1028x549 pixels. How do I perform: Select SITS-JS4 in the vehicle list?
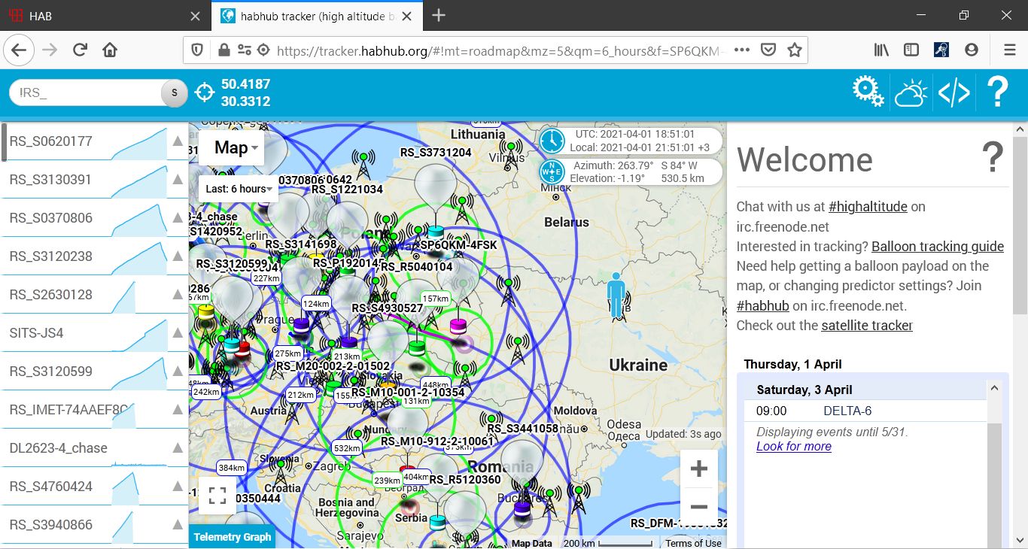pos(36,332)
